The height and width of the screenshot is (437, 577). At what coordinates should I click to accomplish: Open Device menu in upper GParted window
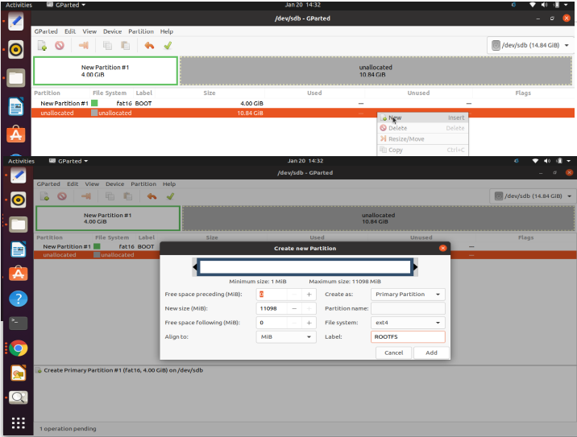(x=112, y=31)
